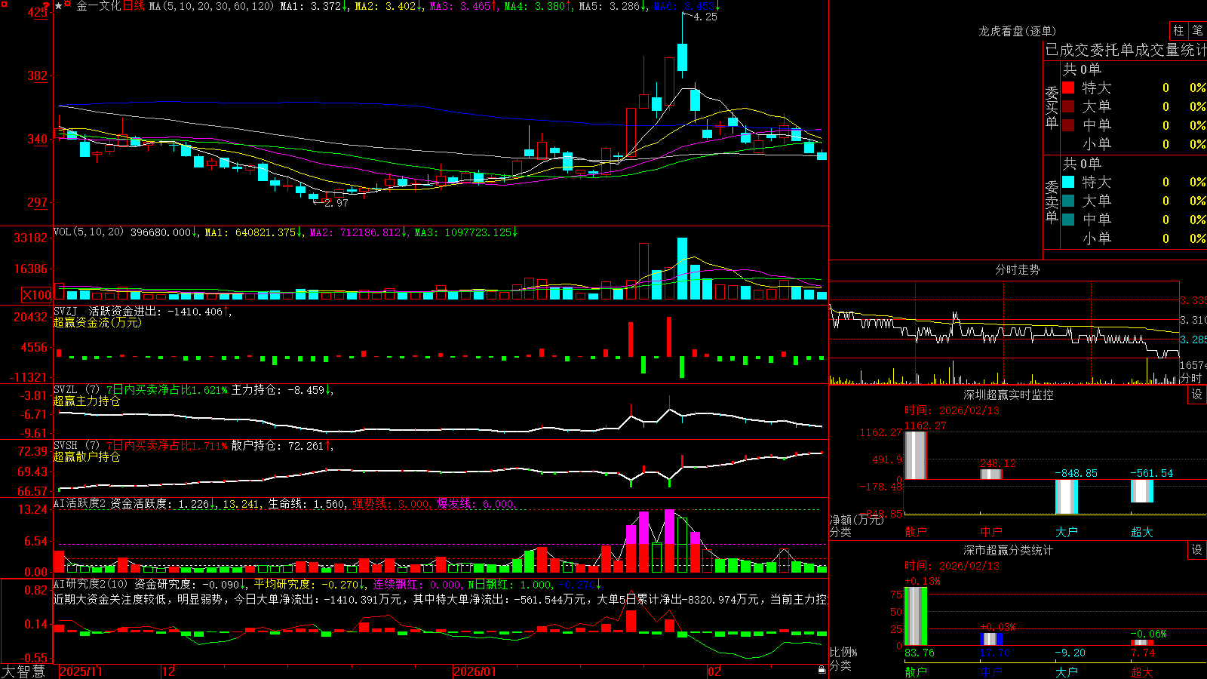Click the 2.97 low price label
The width and height of the screenshot is (1207, 679).
coord(336,203)
